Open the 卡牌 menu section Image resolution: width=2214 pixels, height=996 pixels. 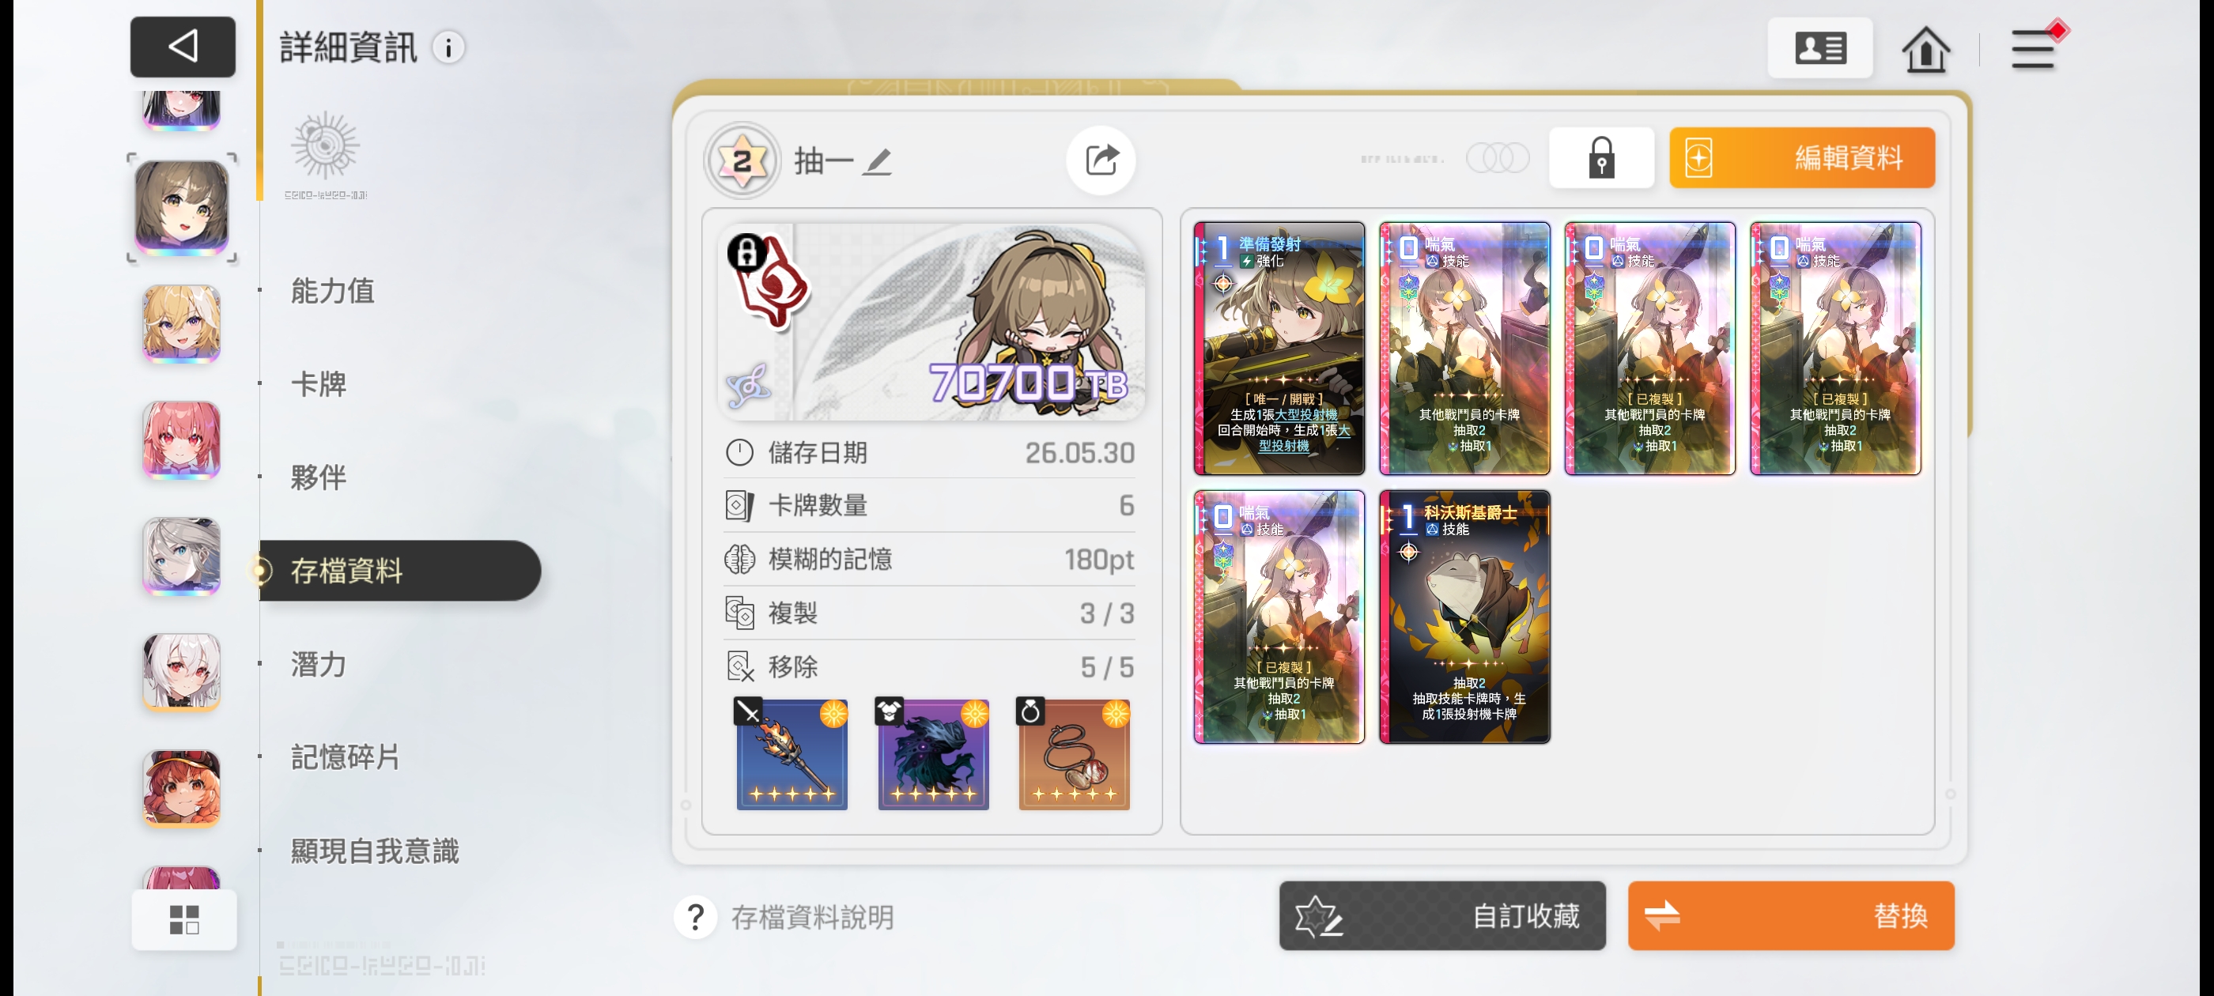[319, 383]
